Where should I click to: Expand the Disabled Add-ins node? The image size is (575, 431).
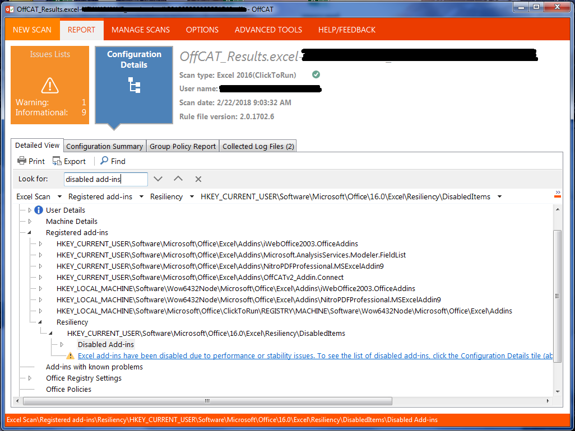(62, 345)
